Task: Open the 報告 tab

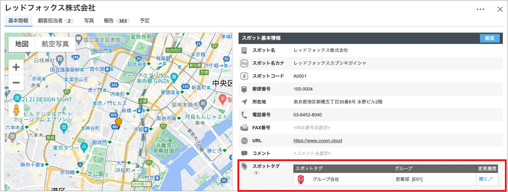Action: [x=116, y=21]
